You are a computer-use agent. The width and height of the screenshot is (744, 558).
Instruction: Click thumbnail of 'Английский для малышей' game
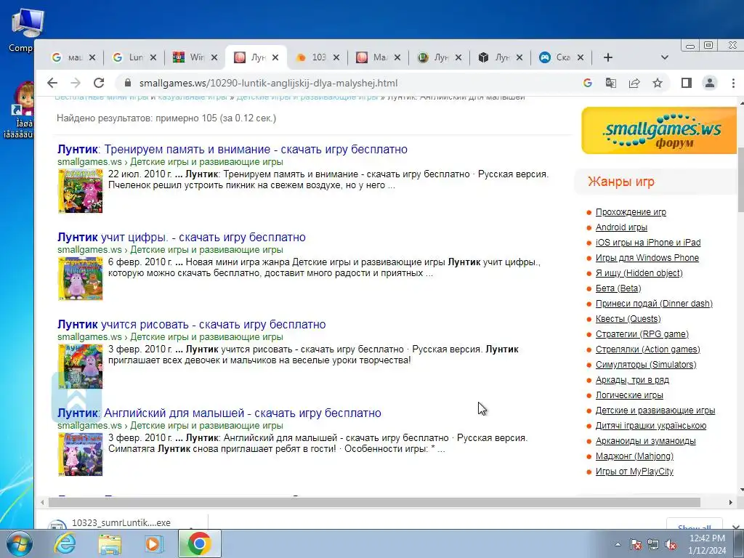pos(80,455)
